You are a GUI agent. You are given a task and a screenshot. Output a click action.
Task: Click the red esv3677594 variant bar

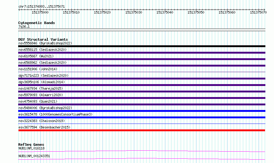142,130
